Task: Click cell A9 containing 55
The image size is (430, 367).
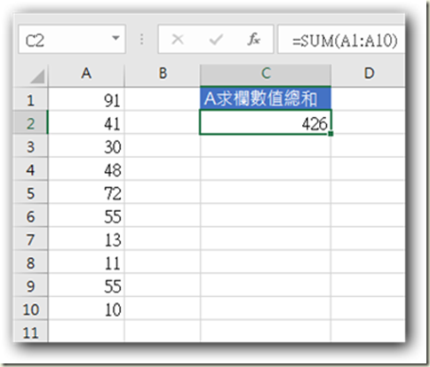Action: tap(86, 285)
